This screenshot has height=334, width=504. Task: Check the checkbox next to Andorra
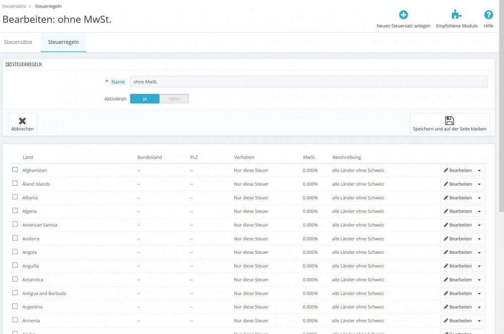pyautogui.click(x=15, y=238)
